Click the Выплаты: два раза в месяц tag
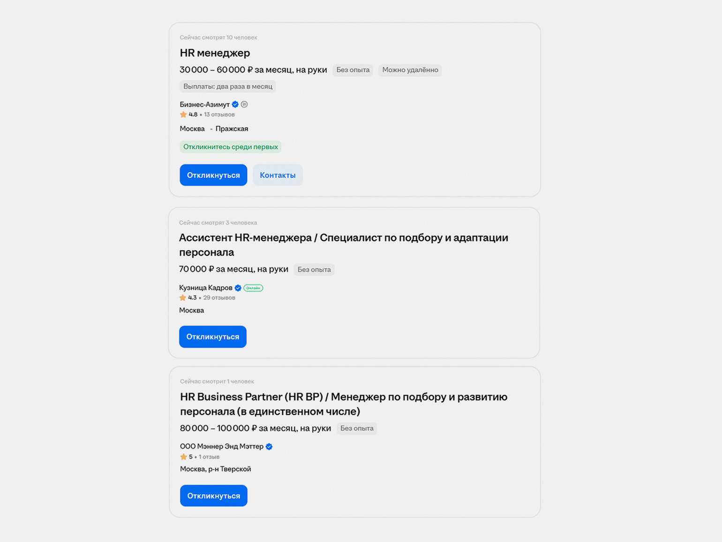This screenshot has width=722, height=542. pyautogui.click(x=228, y=86)
